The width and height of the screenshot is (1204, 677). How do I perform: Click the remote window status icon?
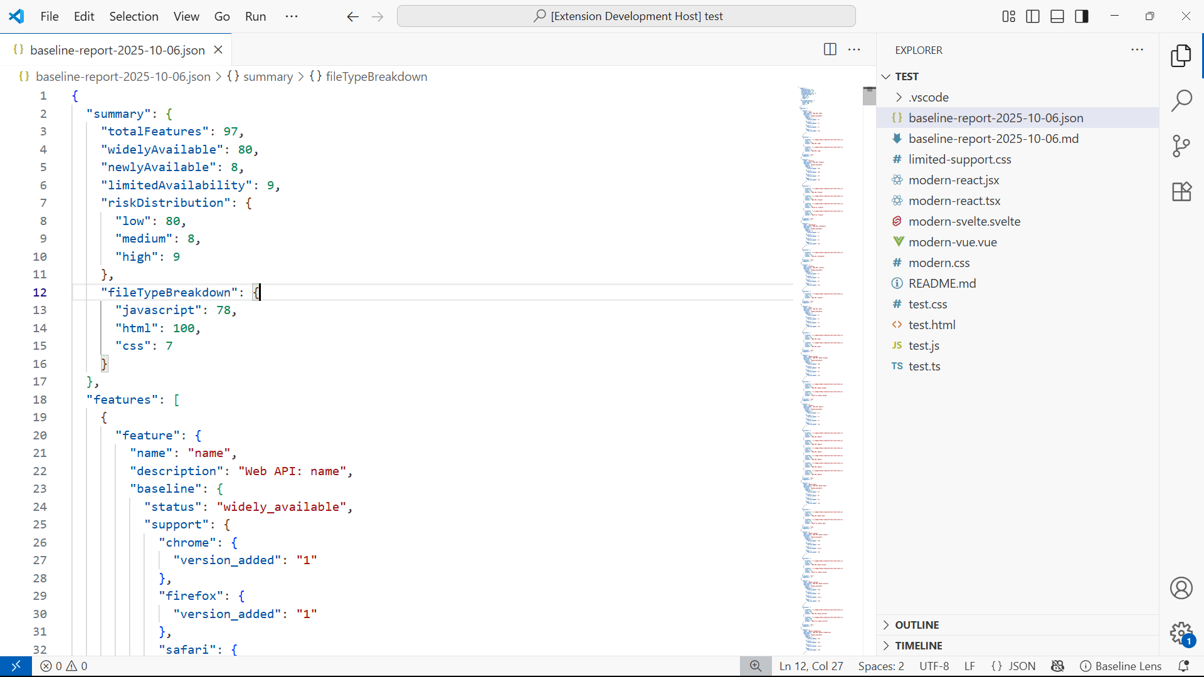point(16,666)
